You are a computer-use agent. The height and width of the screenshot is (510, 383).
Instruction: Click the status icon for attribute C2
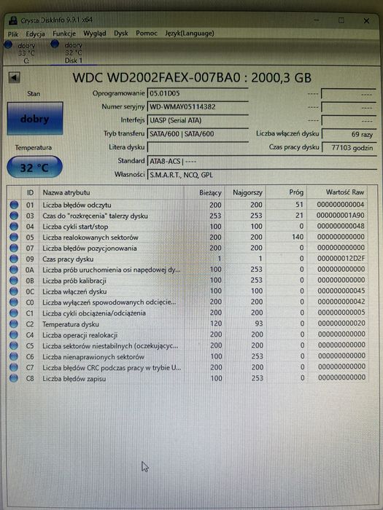coord(14,324)
